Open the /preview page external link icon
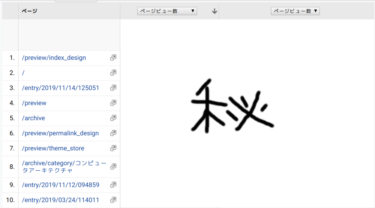Viewport: 375px width, 208px height. pyautogui.click(x=113, y=103)
